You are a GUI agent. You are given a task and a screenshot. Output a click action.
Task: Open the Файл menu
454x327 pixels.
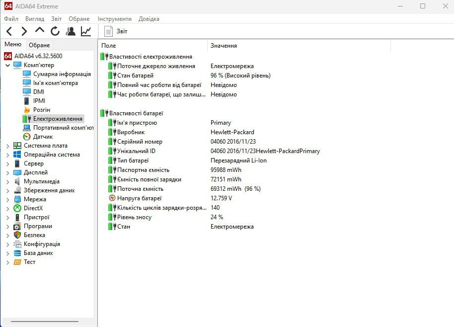tap(11, 19)
